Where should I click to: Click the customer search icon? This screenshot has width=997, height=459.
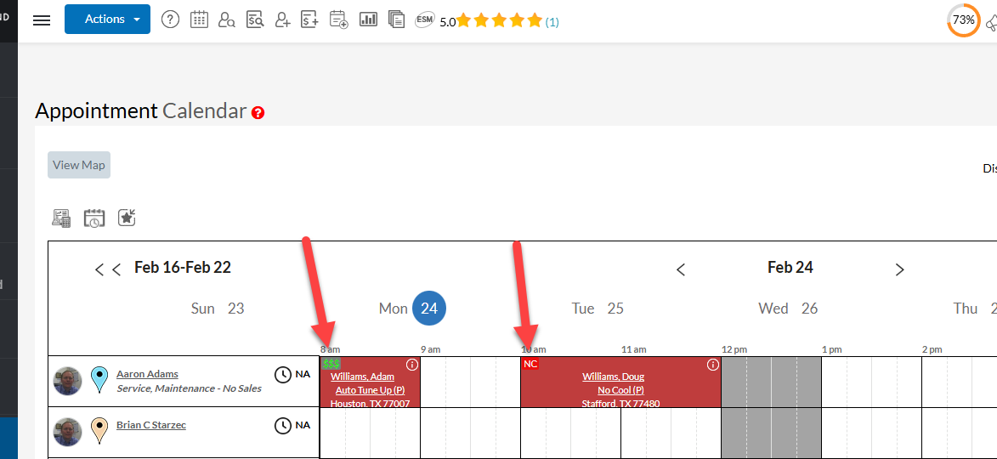226,20
